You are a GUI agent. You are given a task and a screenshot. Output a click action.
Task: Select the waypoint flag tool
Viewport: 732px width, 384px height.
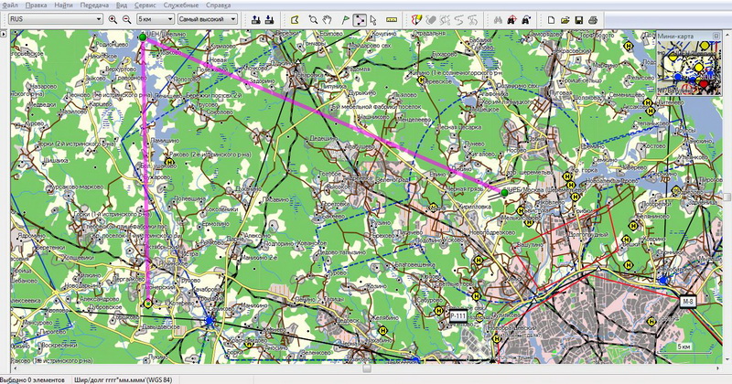[343, 18]
